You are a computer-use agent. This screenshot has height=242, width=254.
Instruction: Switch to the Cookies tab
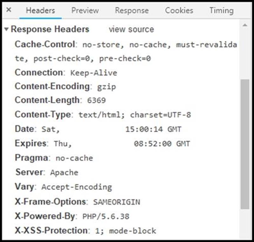(x=179, y=10)
